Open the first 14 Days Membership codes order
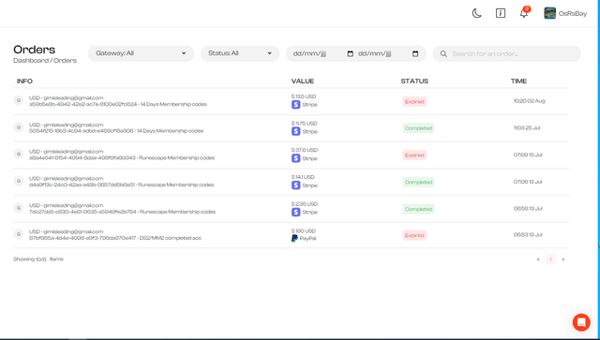The height and width of the screenshot is (340, 600). pyautogui.click(x=118, y=104)
